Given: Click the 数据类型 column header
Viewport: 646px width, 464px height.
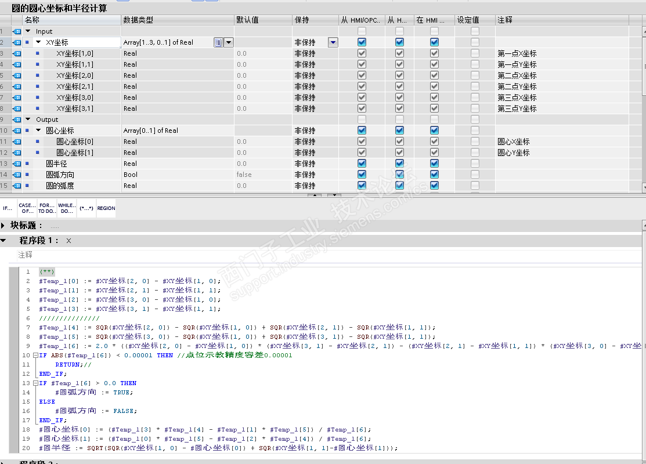Looking at the screenshot, I should (178, 20).
